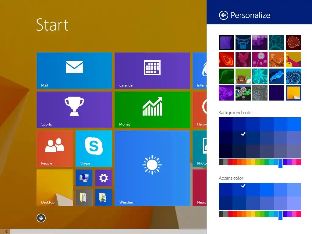This screenshot has height=234, width=312.
Task: Open the Documents folder tile
Action: click(84, 197)
